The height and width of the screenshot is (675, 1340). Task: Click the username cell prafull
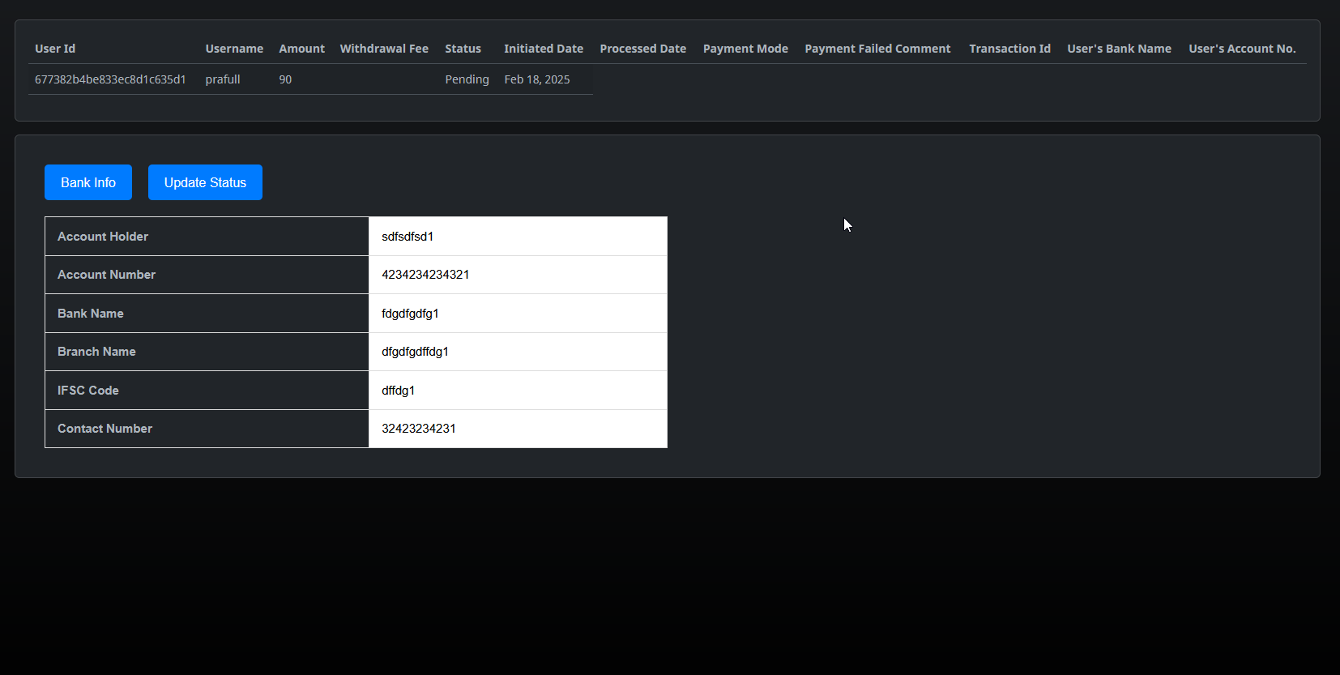[223, 79]
